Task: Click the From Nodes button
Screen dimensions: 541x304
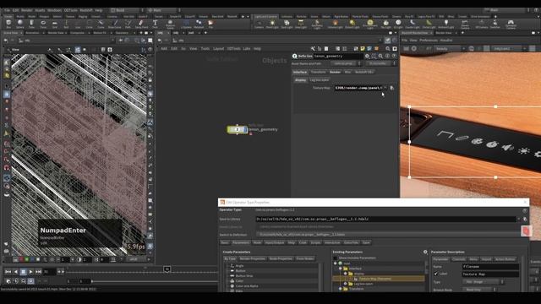Action: [x=305, y=258]
